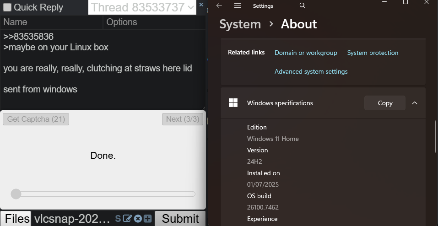Toggle the spoiler 'S' icon beside the filename
The image size is (438, 226).
(x=118, y=219)
